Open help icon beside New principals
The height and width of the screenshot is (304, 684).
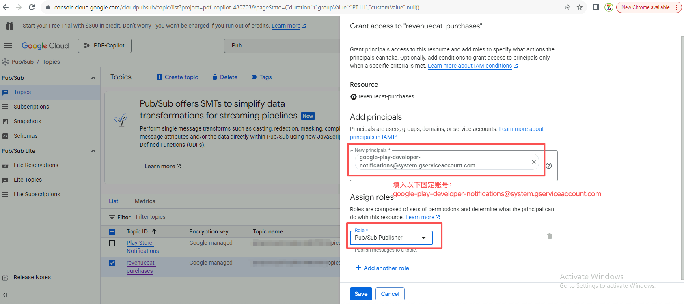tap(549, 166)
